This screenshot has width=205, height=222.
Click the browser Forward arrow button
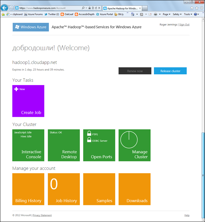point(11,8)
